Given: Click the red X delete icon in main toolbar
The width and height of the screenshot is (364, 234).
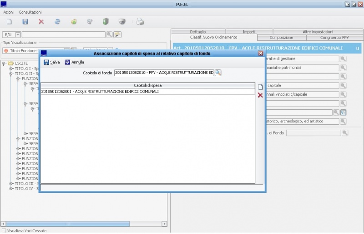Looking at the screenshot, I should (x=41, y=22).
